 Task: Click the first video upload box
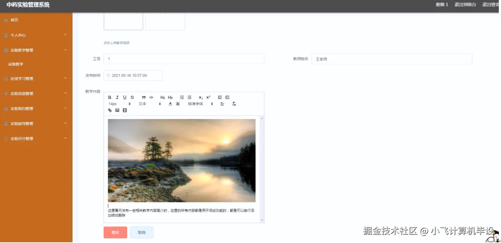tap(123, 21)
